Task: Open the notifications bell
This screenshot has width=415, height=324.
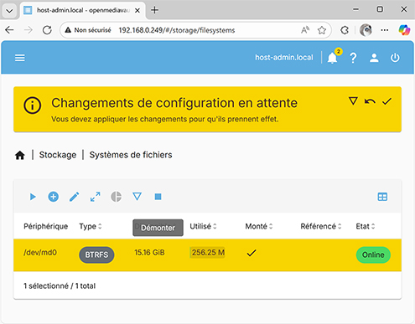Action: point(333,58)
